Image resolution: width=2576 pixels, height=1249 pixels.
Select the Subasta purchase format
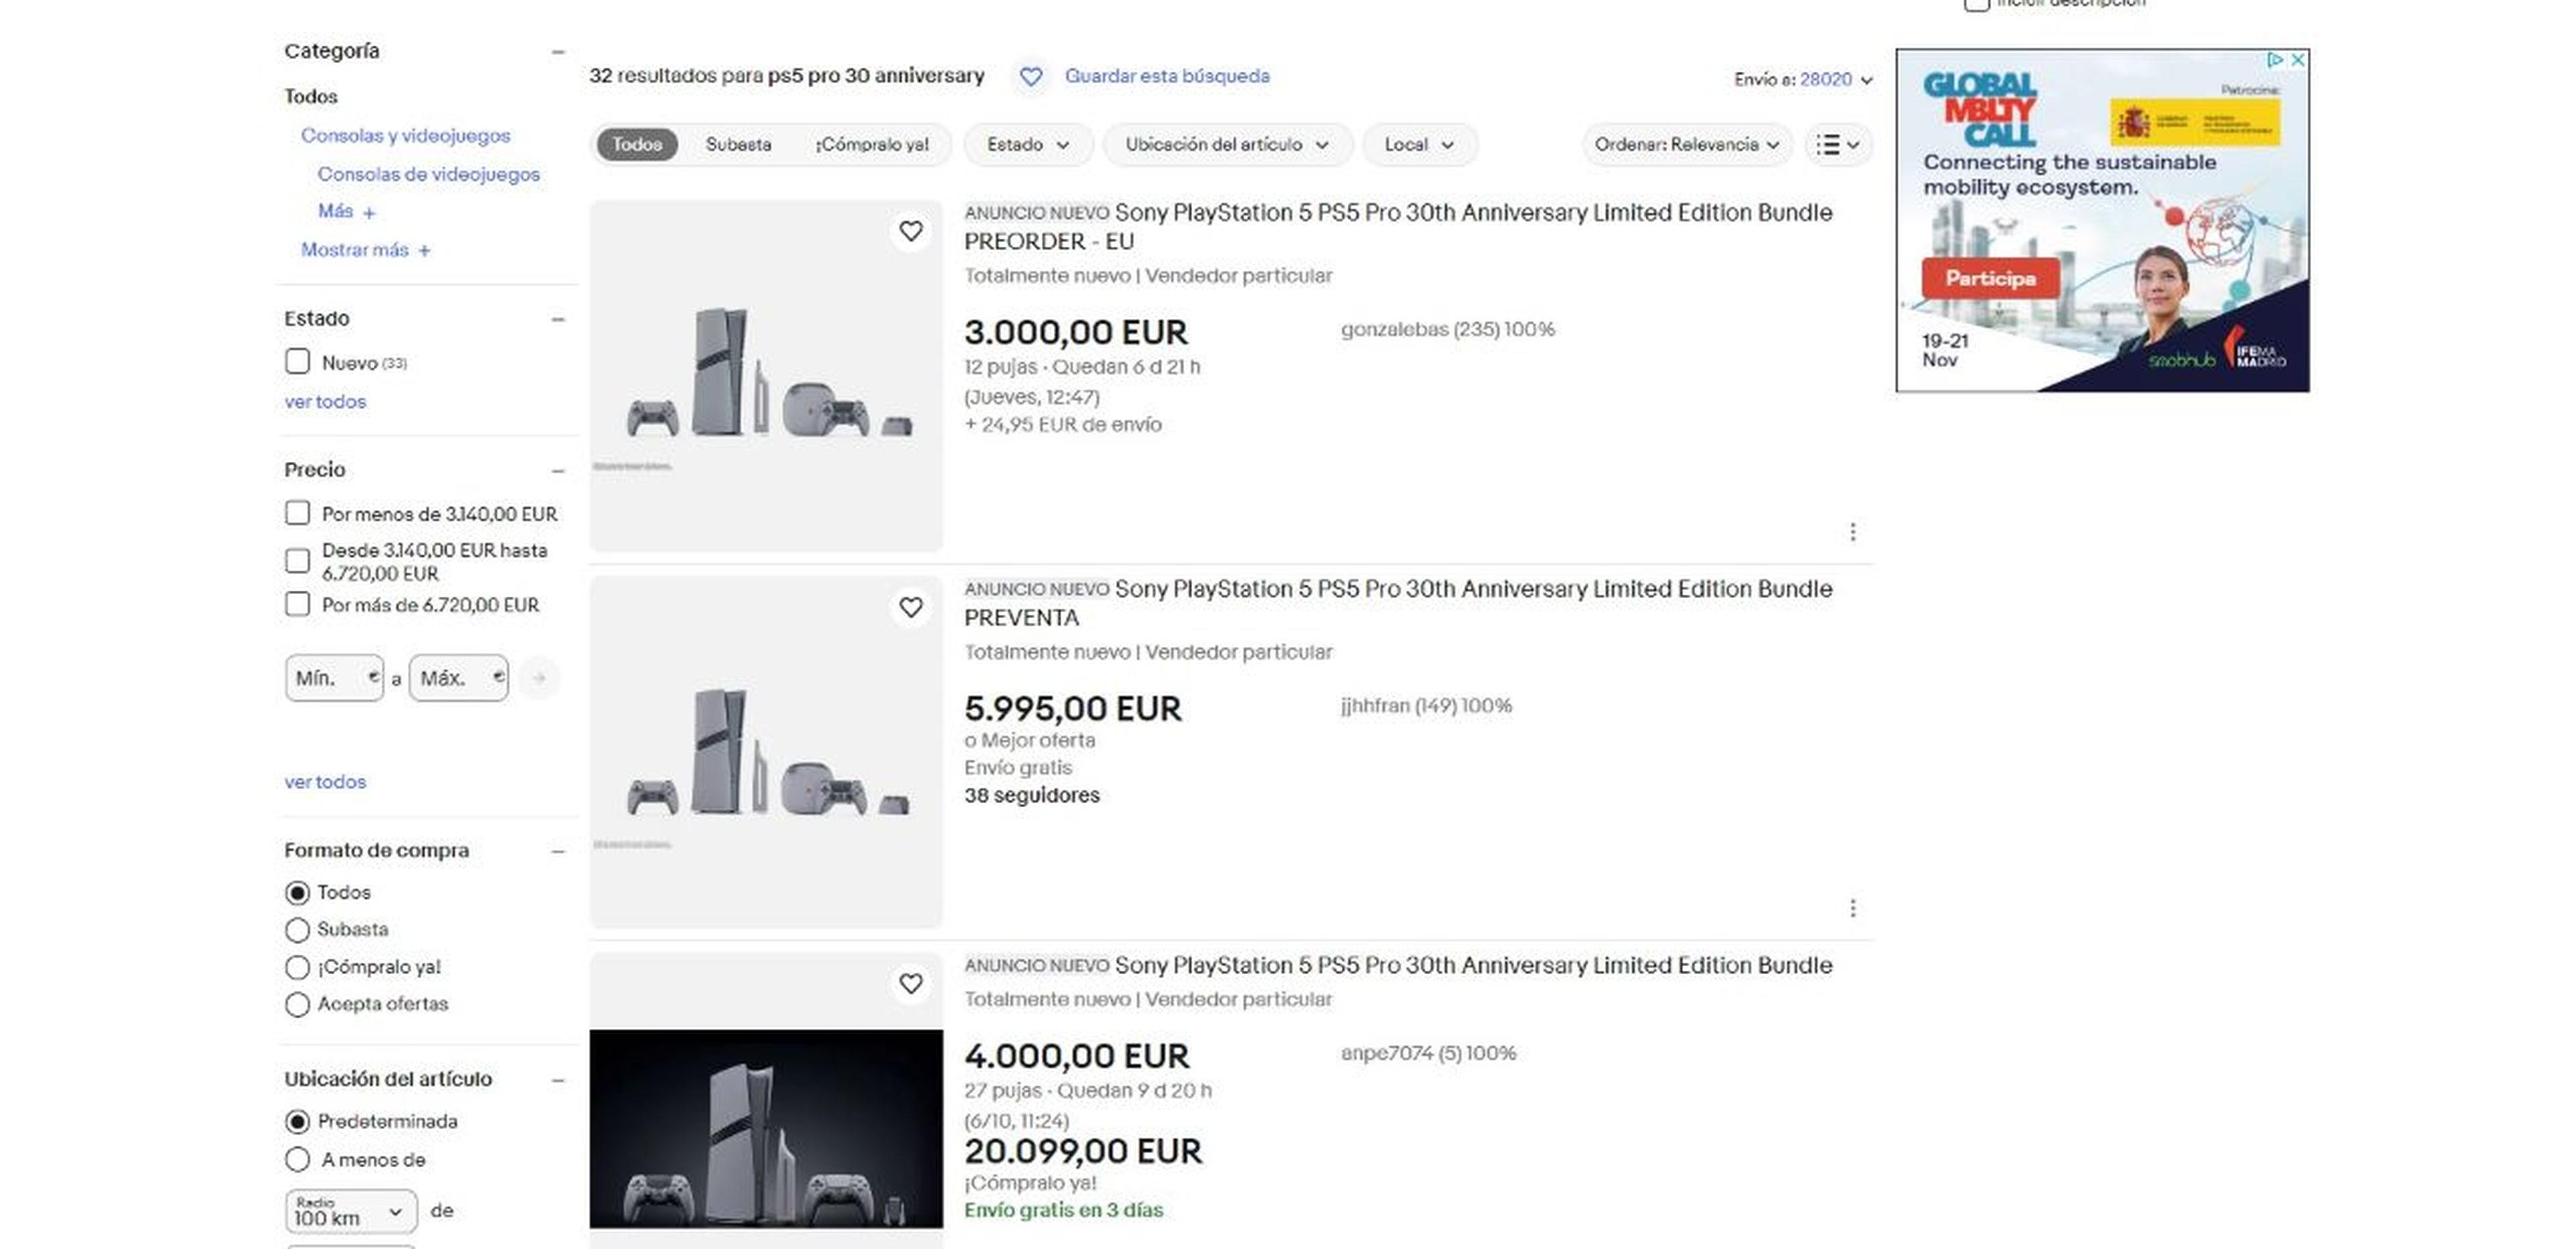click(x=297, y=929)
